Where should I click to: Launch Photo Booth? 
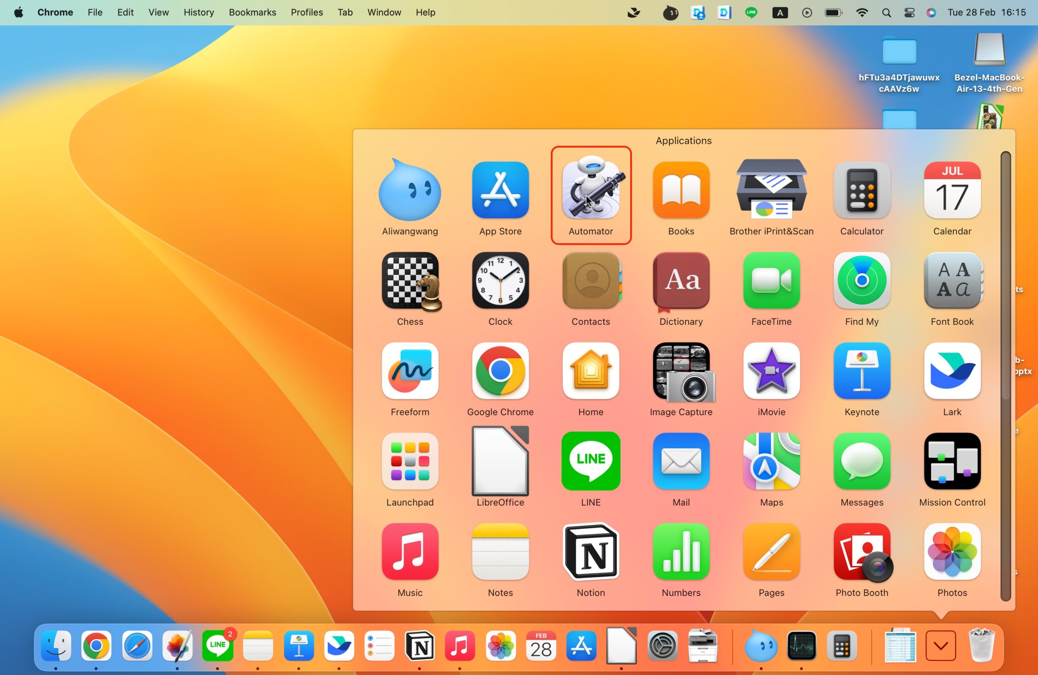(x=861, y=552)
